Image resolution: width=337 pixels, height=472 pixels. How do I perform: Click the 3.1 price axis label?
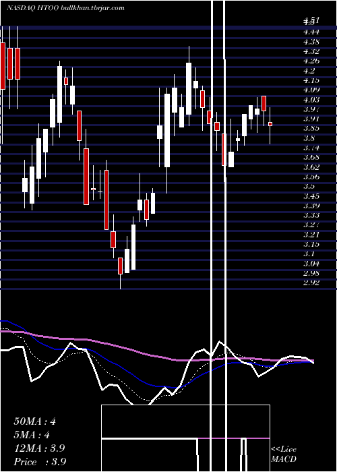[x=309, y=254]
